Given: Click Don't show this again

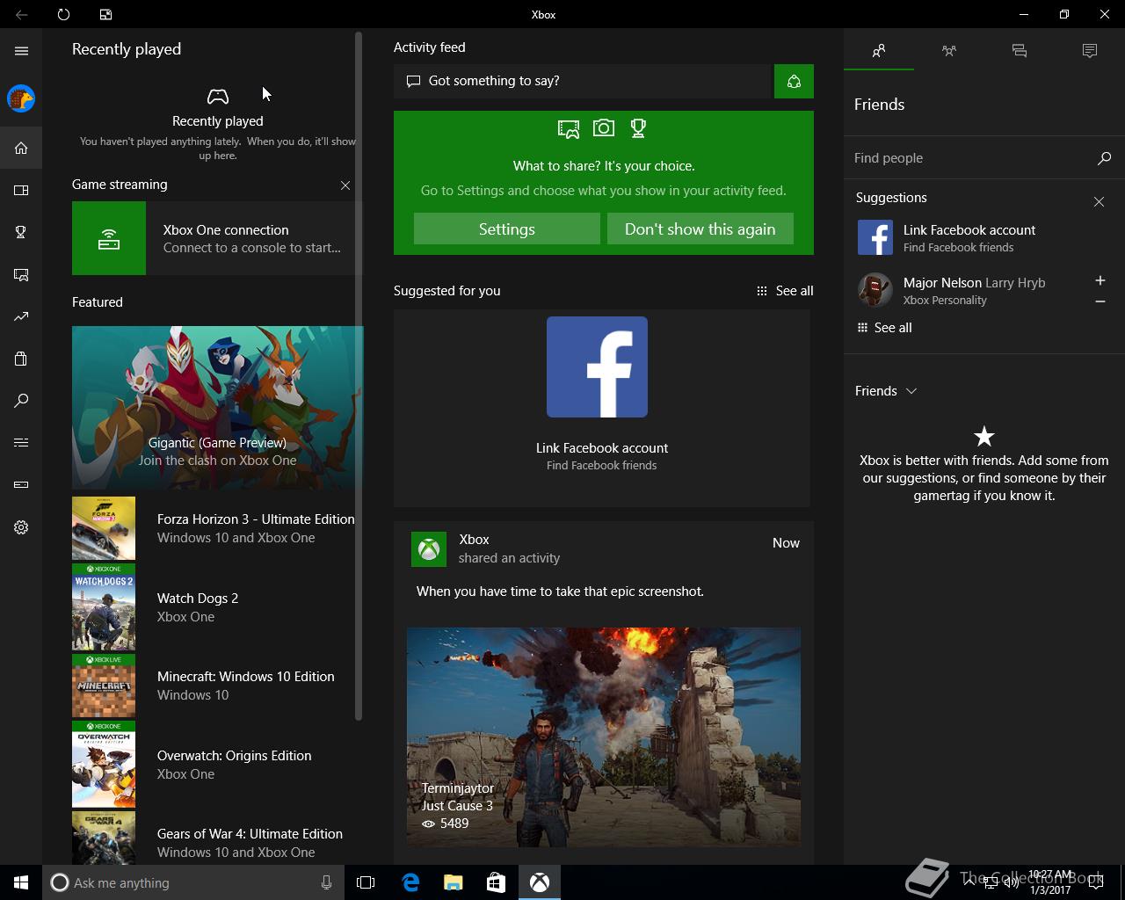Looking at the screenshot, I should [x=700, y=229].
